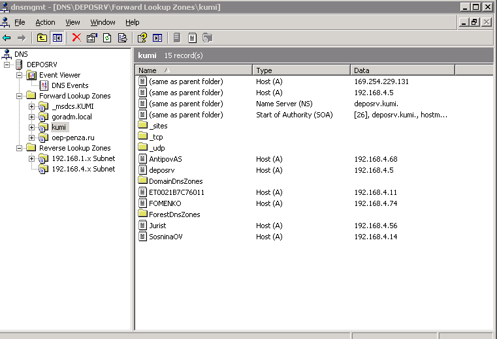The height and width of the screenshot is (339, 497).
Task: Collapse the Reverse Lookup Zones node
Action: pos(20,148)
